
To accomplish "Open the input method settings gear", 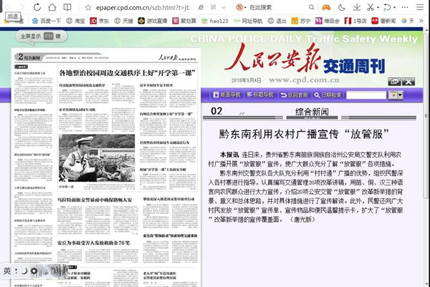I will (34, 272).
